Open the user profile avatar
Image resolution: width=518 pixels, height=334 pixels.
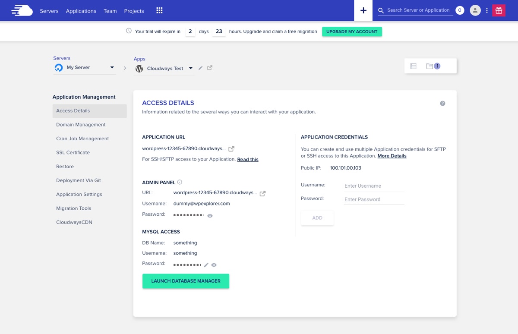point(475,10)
